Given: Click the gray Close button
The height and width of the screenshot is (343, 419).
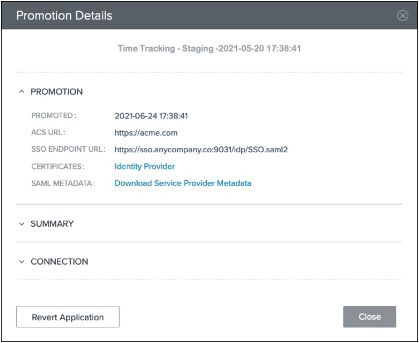Looking at the screenshot, I should tap(369, 317).
